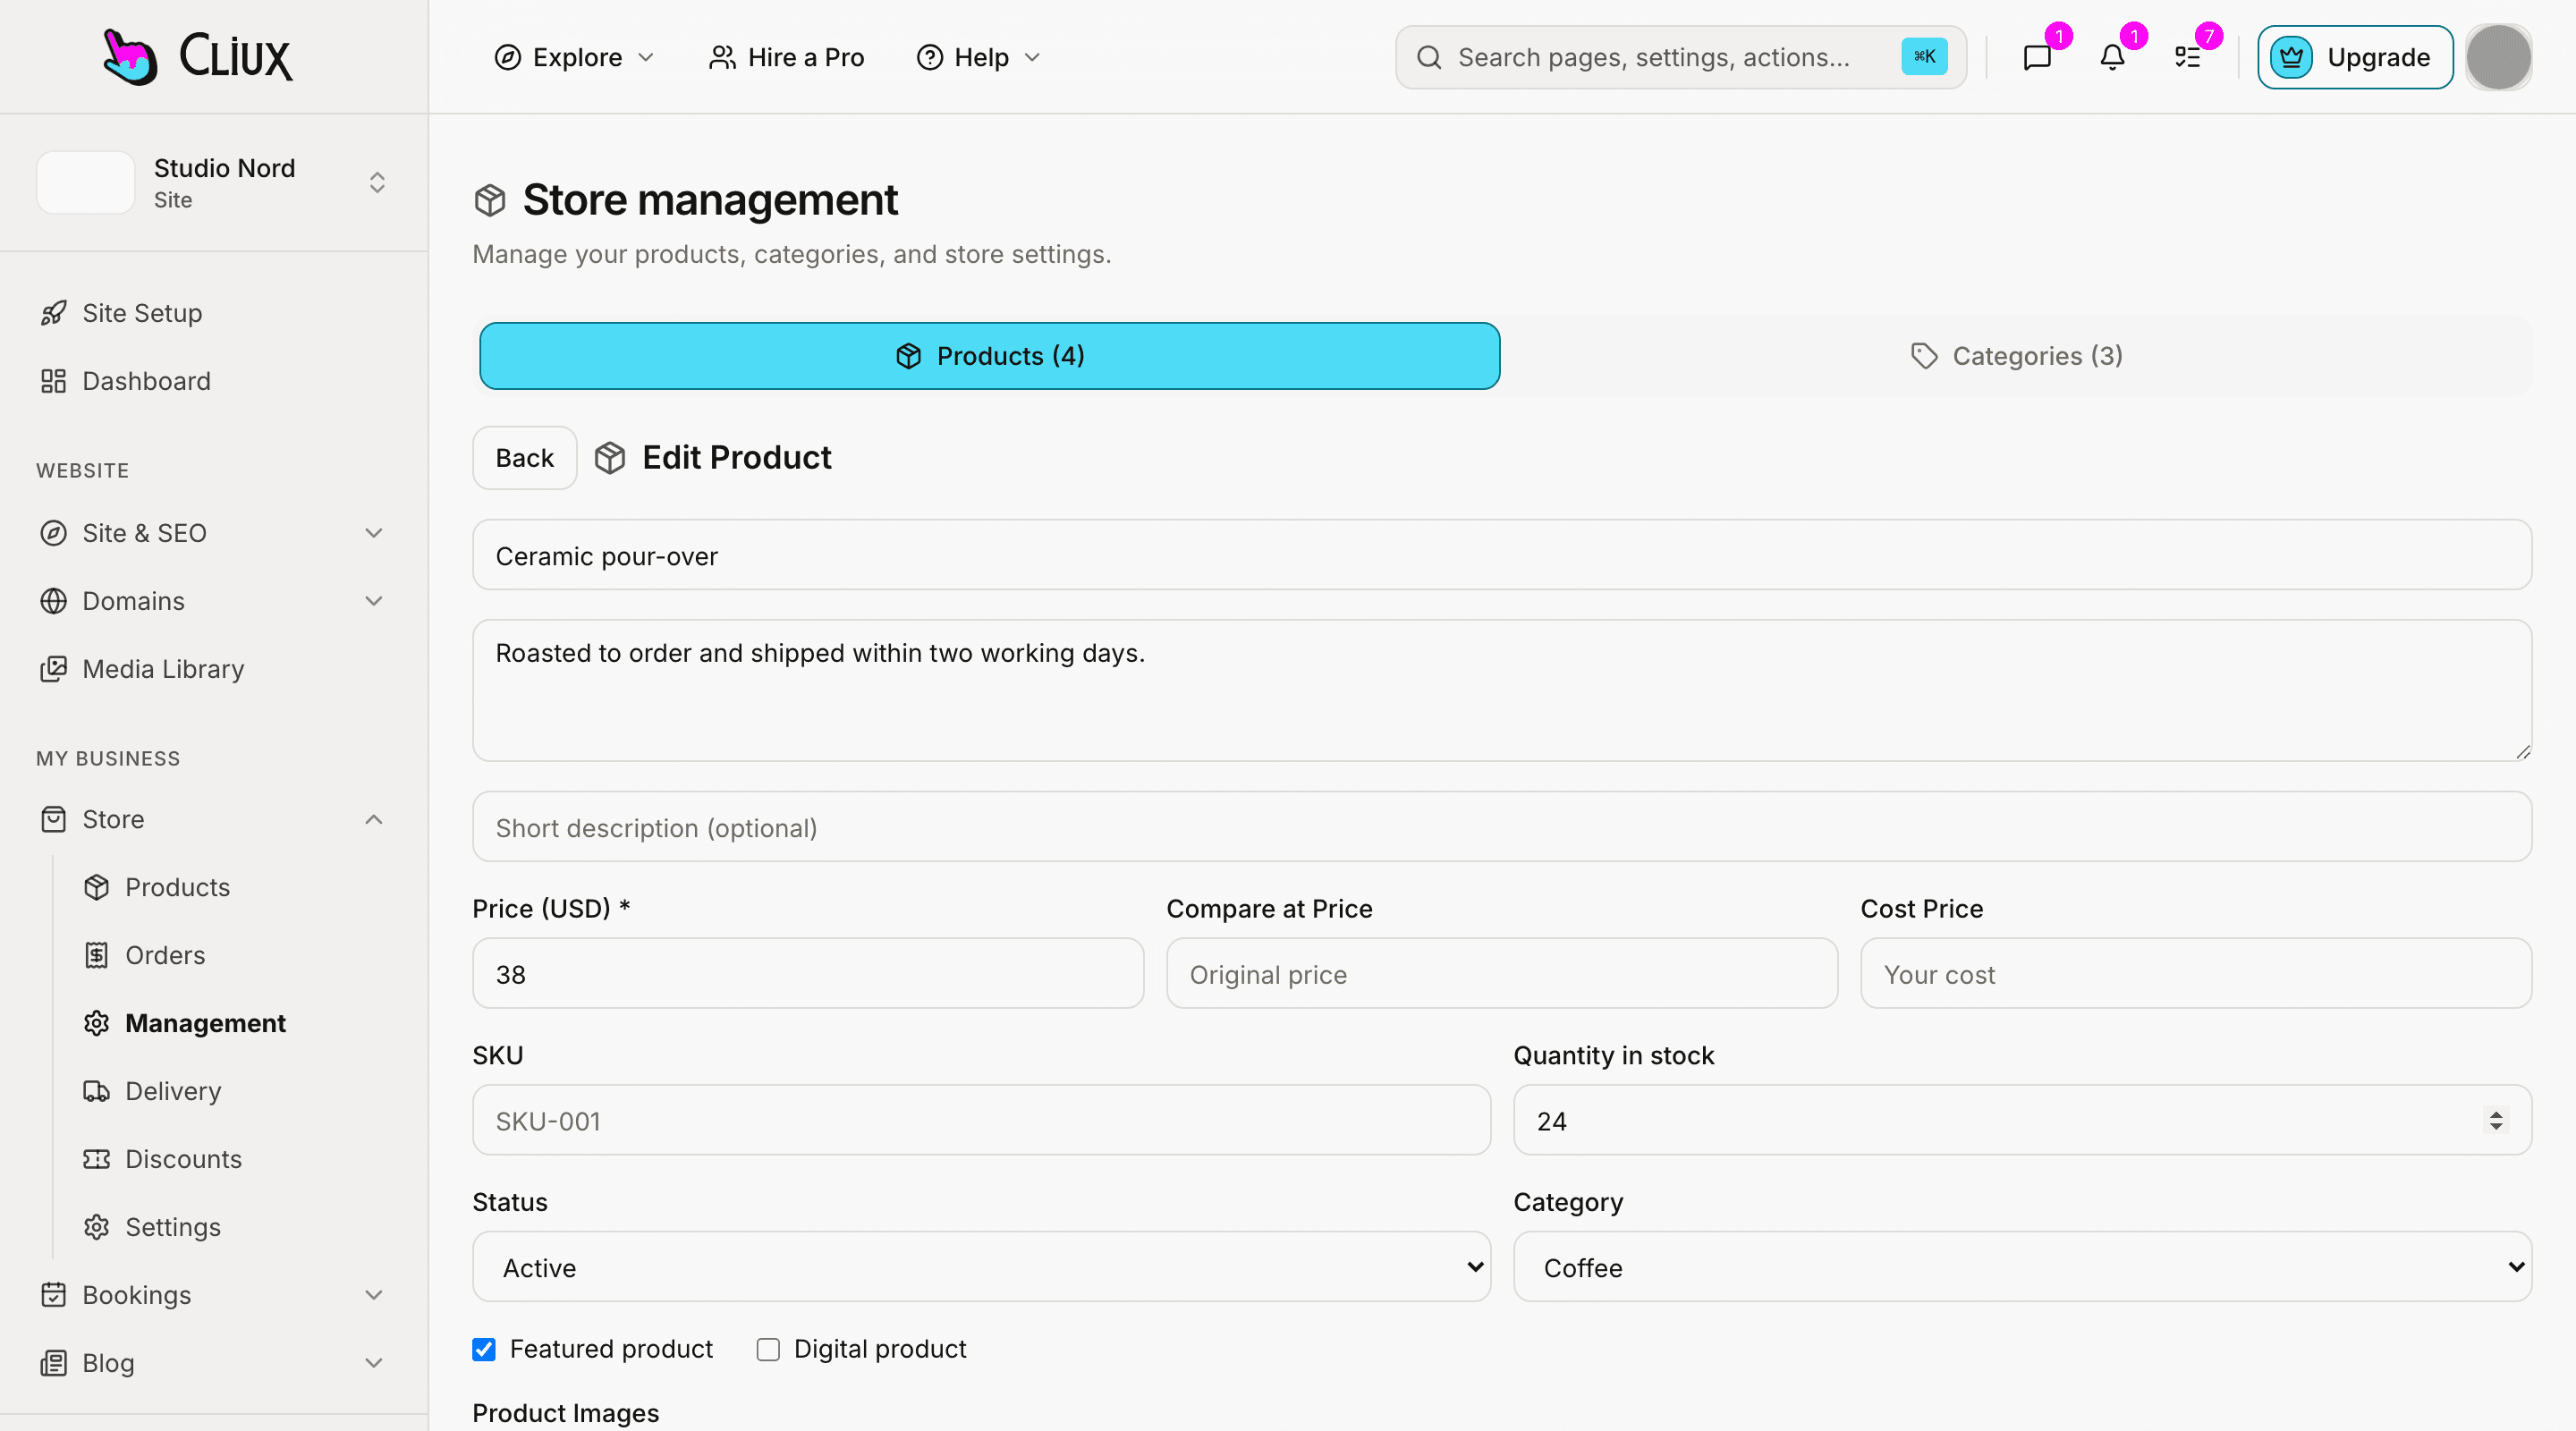Click the Cost Price field
Viewport: 2576px width, 1431px height.
[x=2196, y=973]
